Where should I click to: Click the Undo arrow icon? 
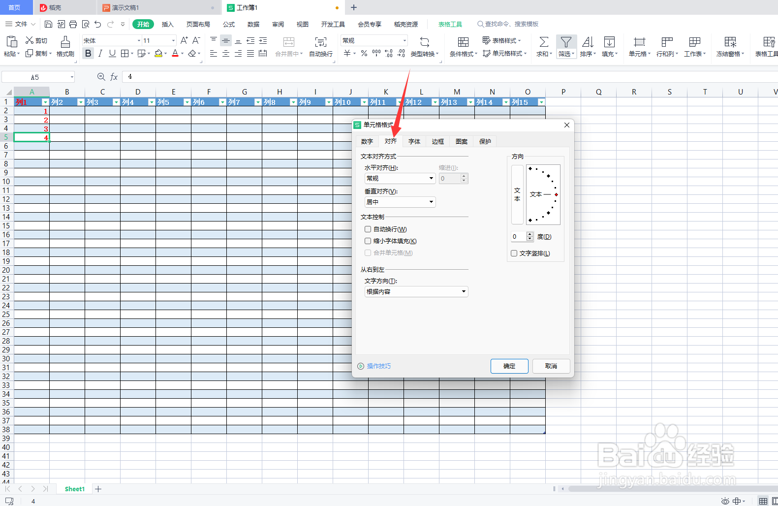(x=97, y=24)
